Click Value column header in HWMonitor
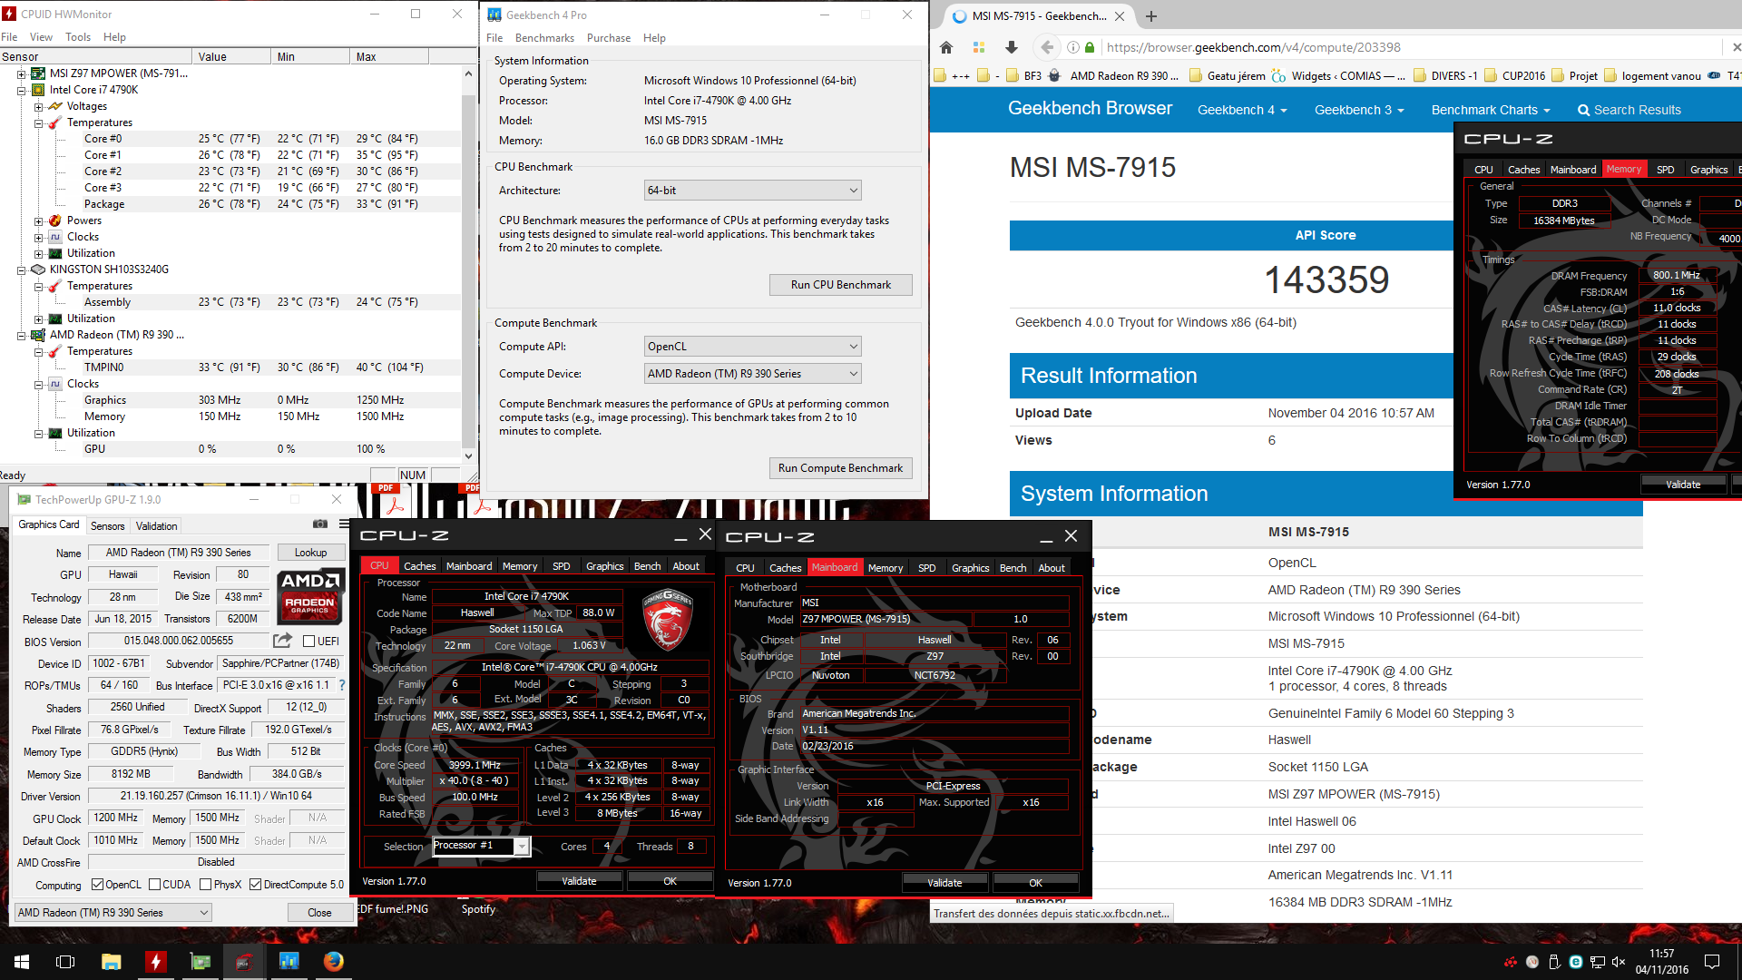This screenshot has height=980, width=1742. 232,56
